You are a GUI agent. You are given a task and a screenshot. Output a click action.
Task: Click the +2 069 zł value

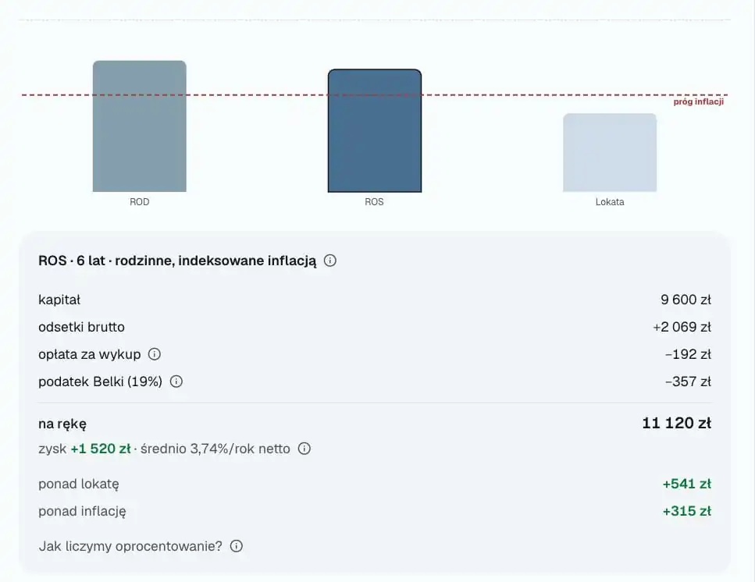[682, 327]
